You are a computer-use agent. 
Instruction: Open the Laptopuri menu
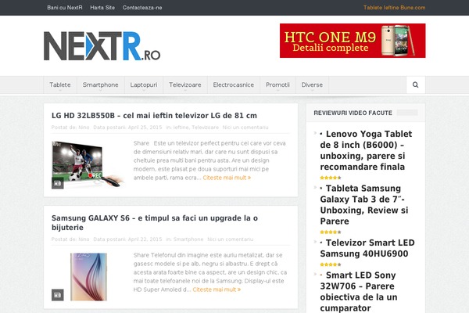(x=144, y=85)
